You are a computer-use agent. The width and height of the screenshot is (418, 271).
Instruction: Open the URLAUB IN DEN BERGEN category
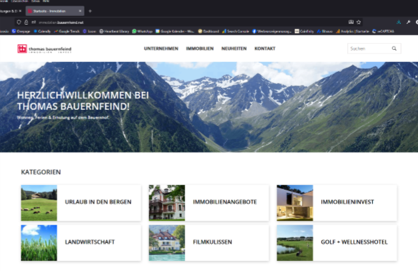coord(98,202)
